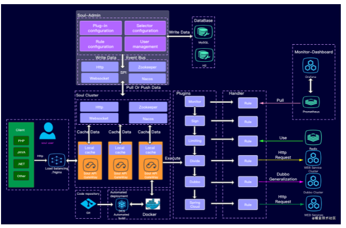The image size is (346, 228).
Task: Click the "Plugins" heading text
Action: (183, 93)
